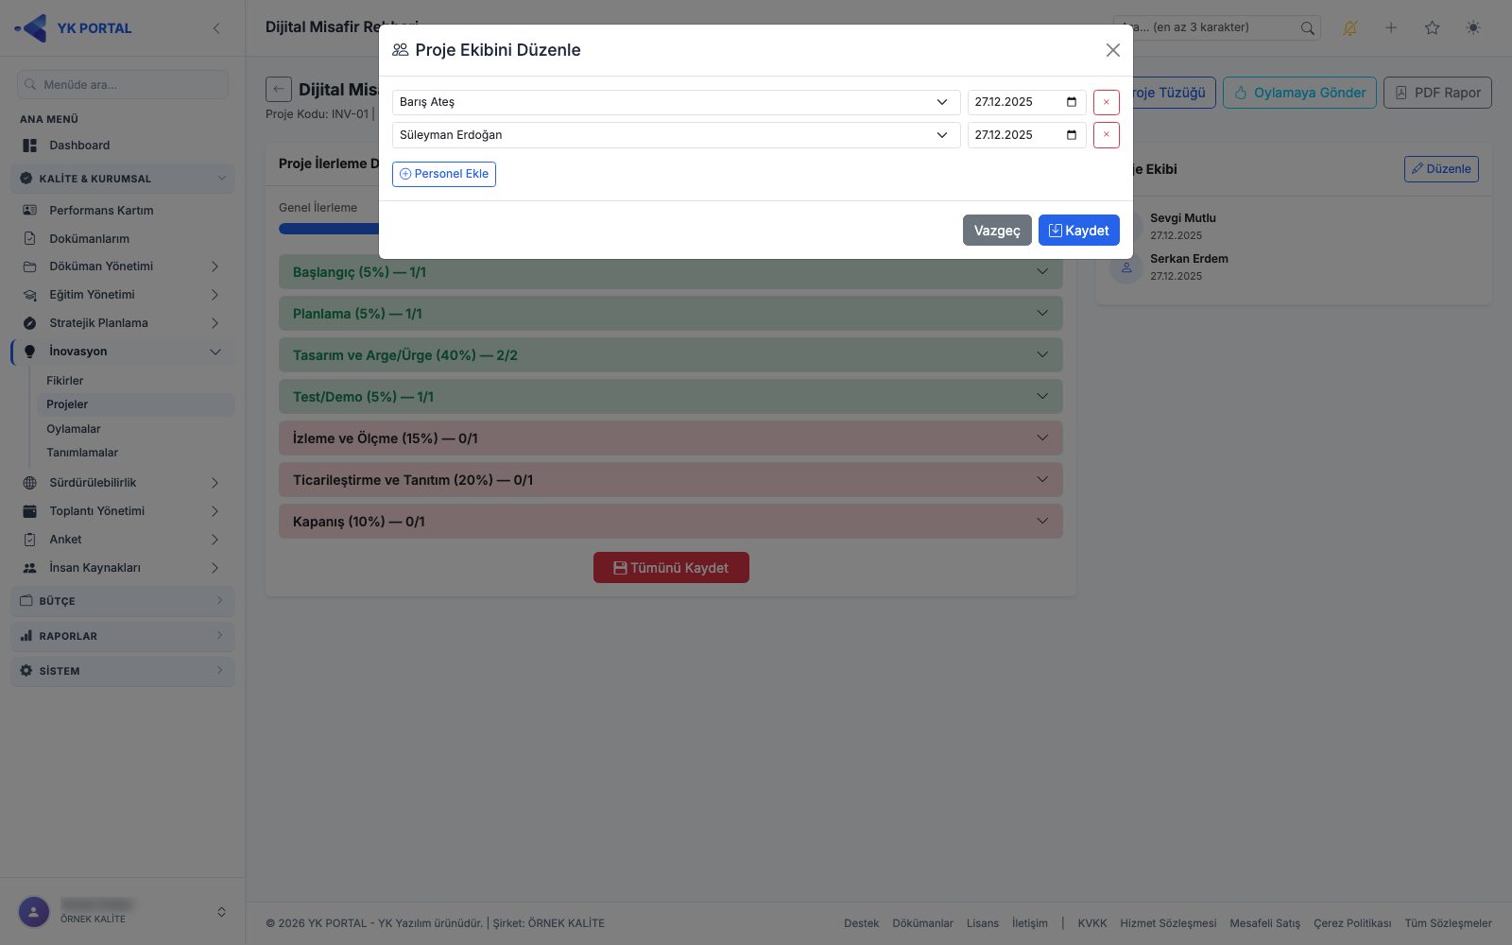The image size is (1512, 945).
Task: Open the Destek footer link
Action: [x=861, y=923]
